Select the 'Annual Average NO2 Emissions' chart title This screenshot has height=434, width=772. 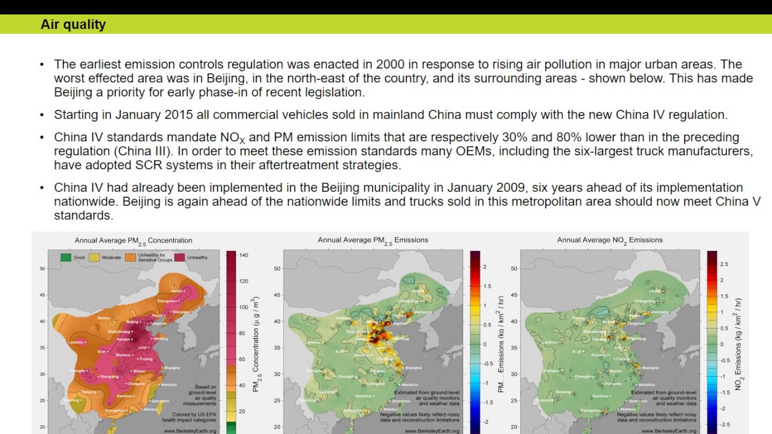click(610, 240)
